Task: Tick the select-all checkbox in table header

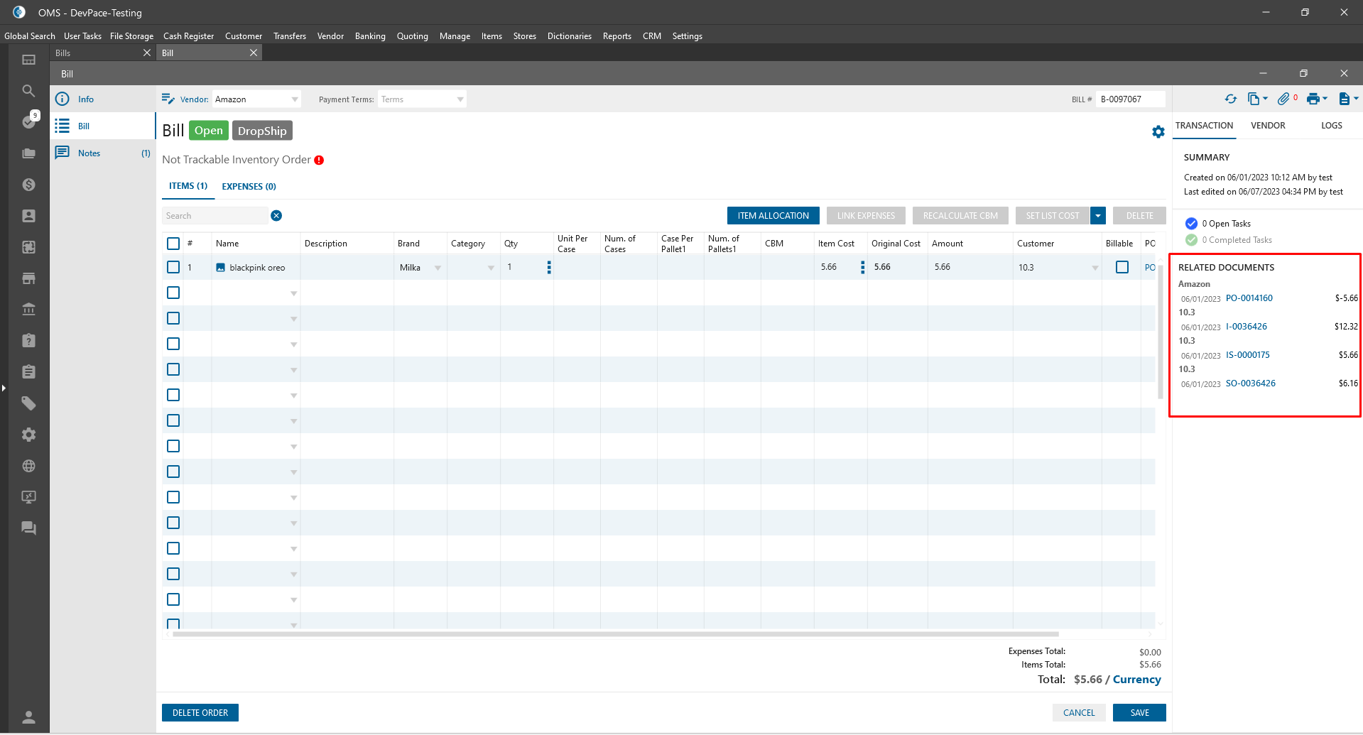Action: point(173,244)
